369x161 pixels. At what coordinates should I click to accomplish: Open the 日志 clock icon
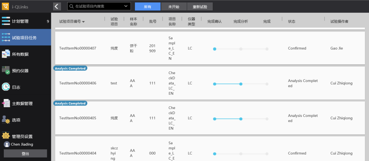click(6, 87)
